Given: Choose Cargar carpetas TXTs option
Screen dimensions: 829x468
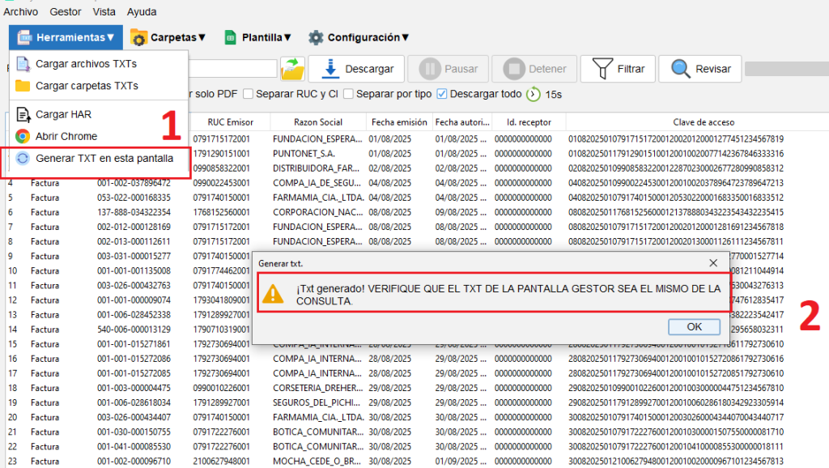Looking at the screenshot, I should 87,86.
